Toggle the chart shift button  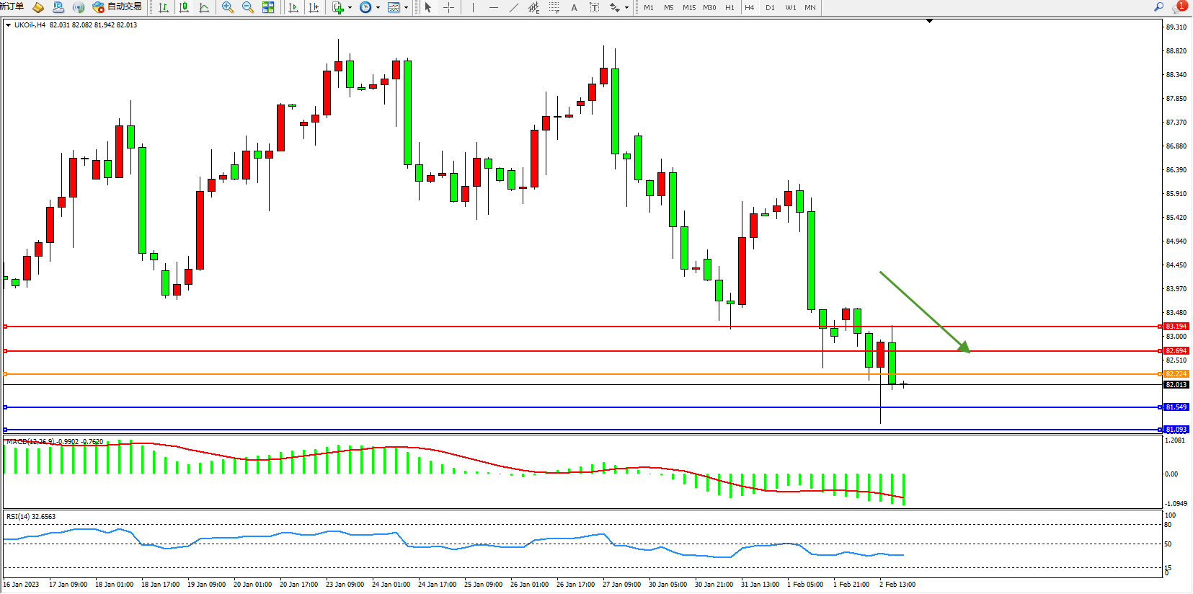pyautogui.click(x=314, y=7)
